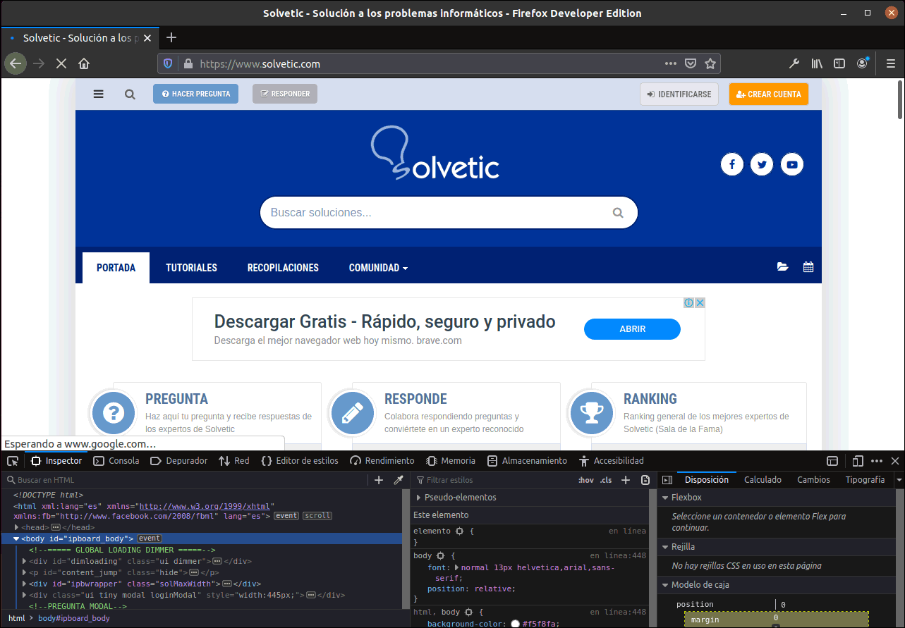Toggle the .cls class panel

coord(606,480)
